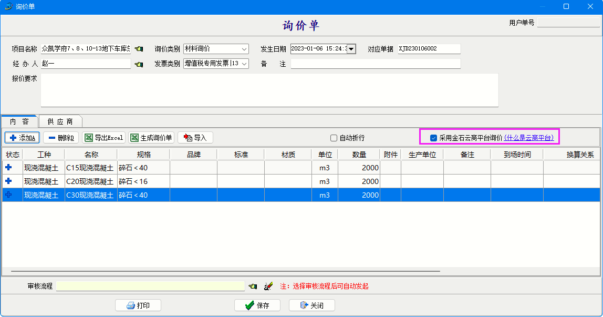Open the 询价类别 dropdown

tap(244, 49)
